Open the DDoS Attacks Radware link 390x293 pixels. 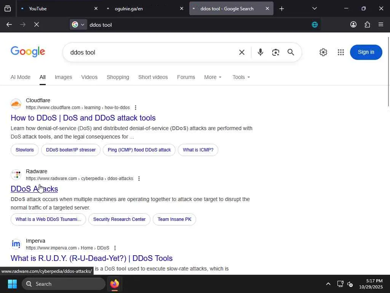[x=34, y=189]
